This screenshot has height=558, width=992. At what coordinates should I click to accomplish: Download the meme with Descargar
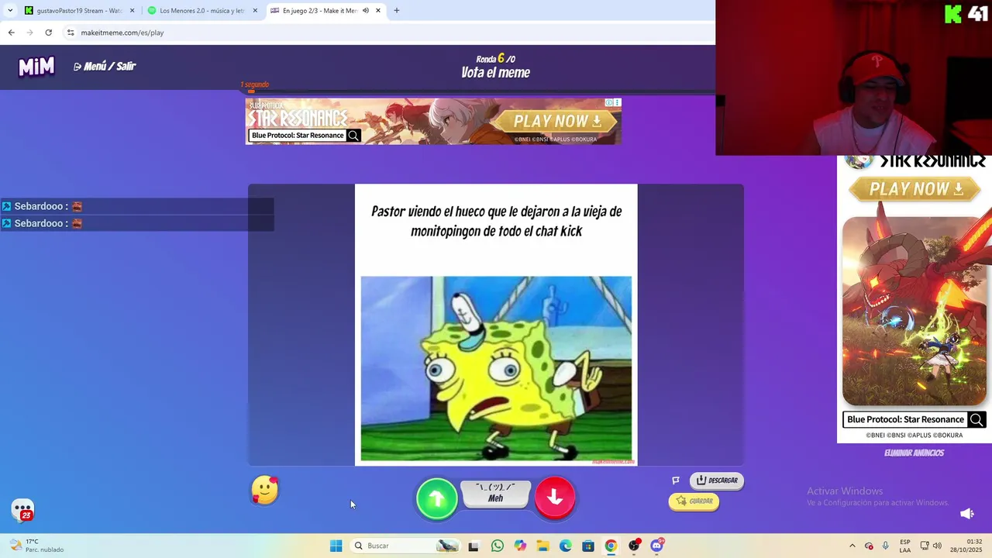pyautogui.click(x=717, y=480)
